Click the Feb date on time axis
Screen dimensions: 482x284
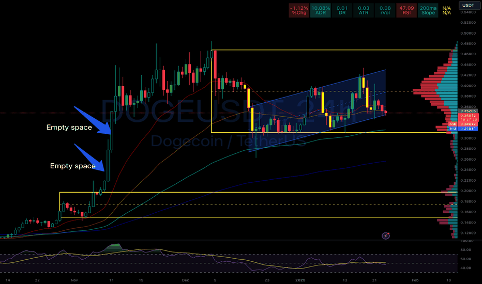coord(415,280)
